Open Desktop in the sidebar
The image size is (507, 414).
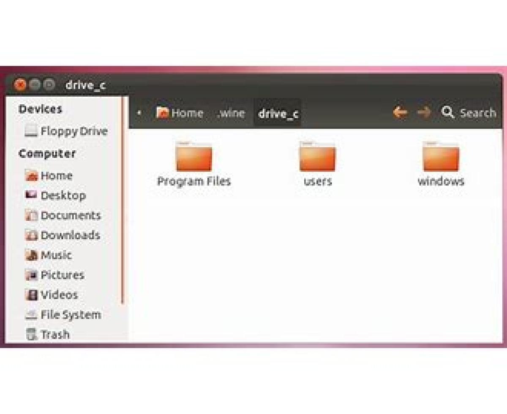pos(55,195)
